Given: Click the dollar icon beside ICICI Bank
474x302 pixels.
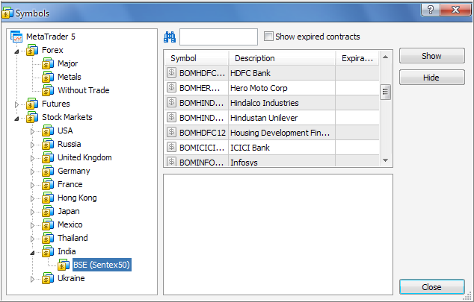Looking at the screenshot, I should coord(171,147).
